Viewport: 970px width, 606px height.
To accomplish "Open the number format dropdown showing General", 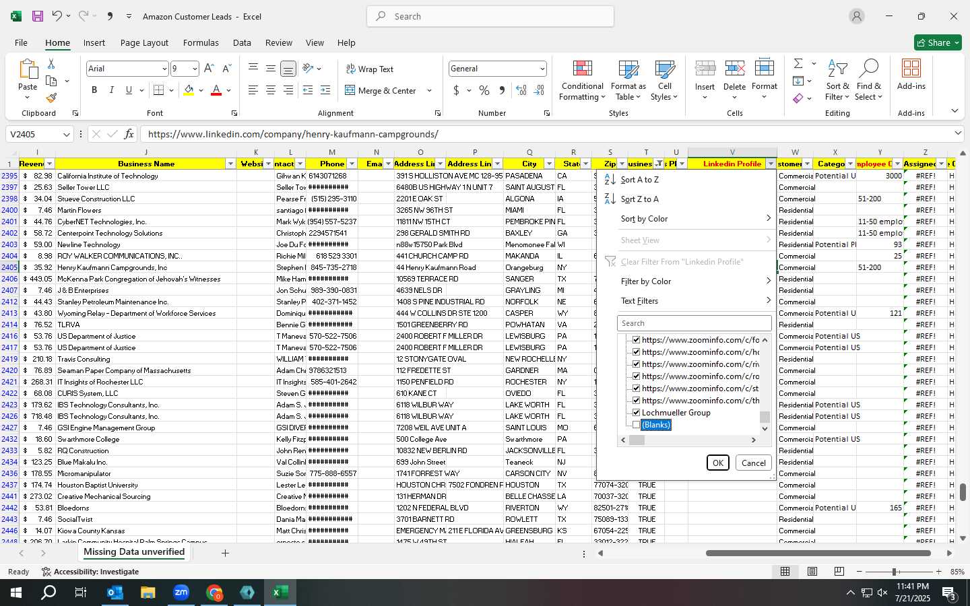I will [542, 69].
